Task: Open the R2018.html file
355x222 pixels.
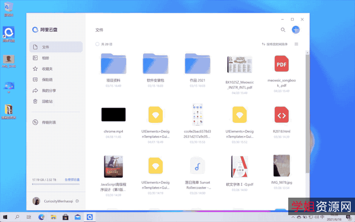Action: tap(281, 114)
